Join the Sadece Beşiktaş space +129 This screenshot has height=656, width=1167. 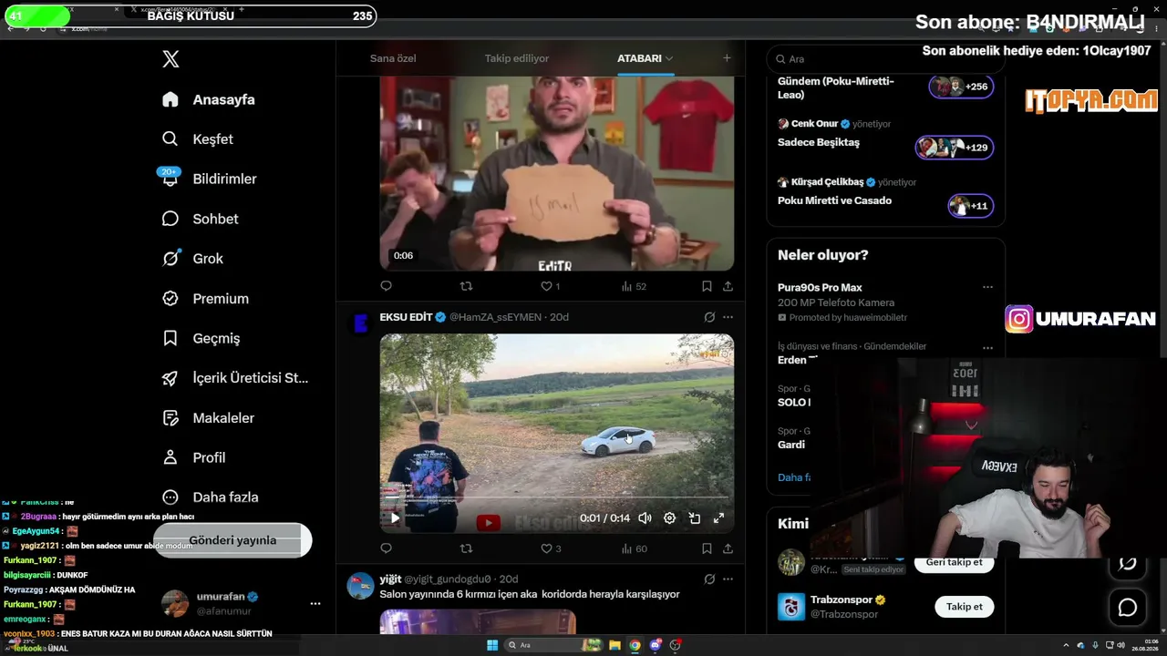click(x=955, y=148)
